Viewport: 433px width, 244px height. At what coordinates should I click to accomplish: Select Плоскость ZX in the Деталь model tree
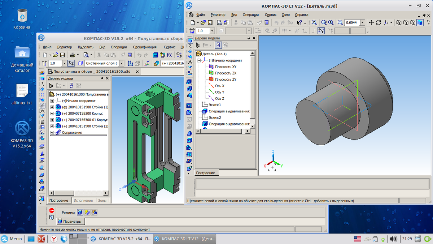click(226, 73)
